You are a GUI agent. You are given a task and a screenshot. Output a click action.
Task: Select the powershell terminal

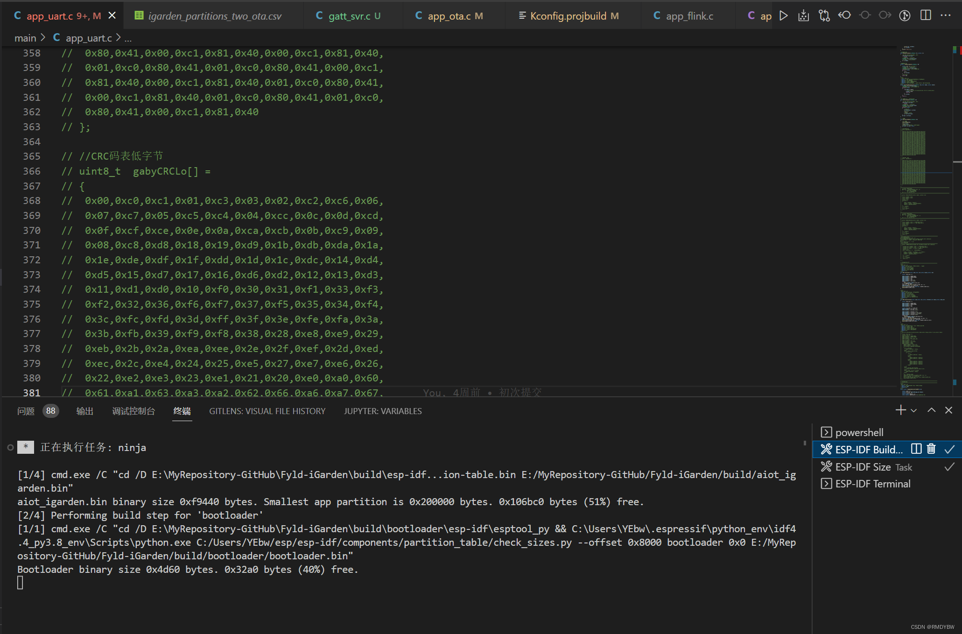pyautogui.click(x=887, y=432)
